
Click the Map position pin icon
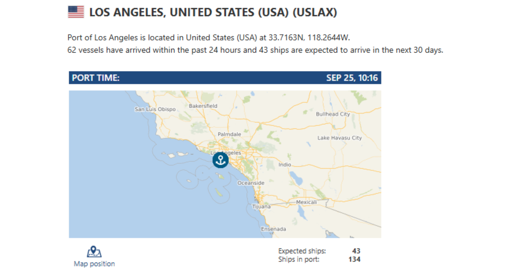tap(94, 252)
